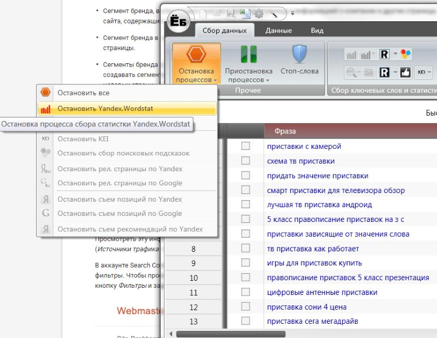
Task: Tick checkbox for смарт приставки для телевизора обзор
Action: point(245,190)
